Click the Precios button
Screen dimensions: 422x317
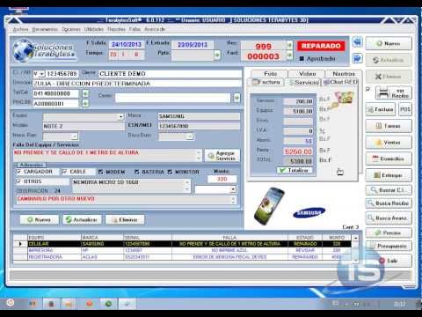(389, 232)
